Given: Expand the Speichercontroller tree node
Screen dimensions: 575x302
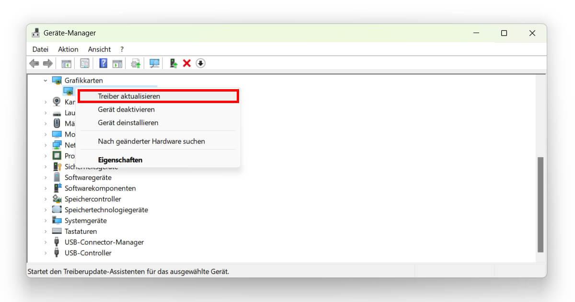Looking at the screenshot, I should click(x=46, y=199).
